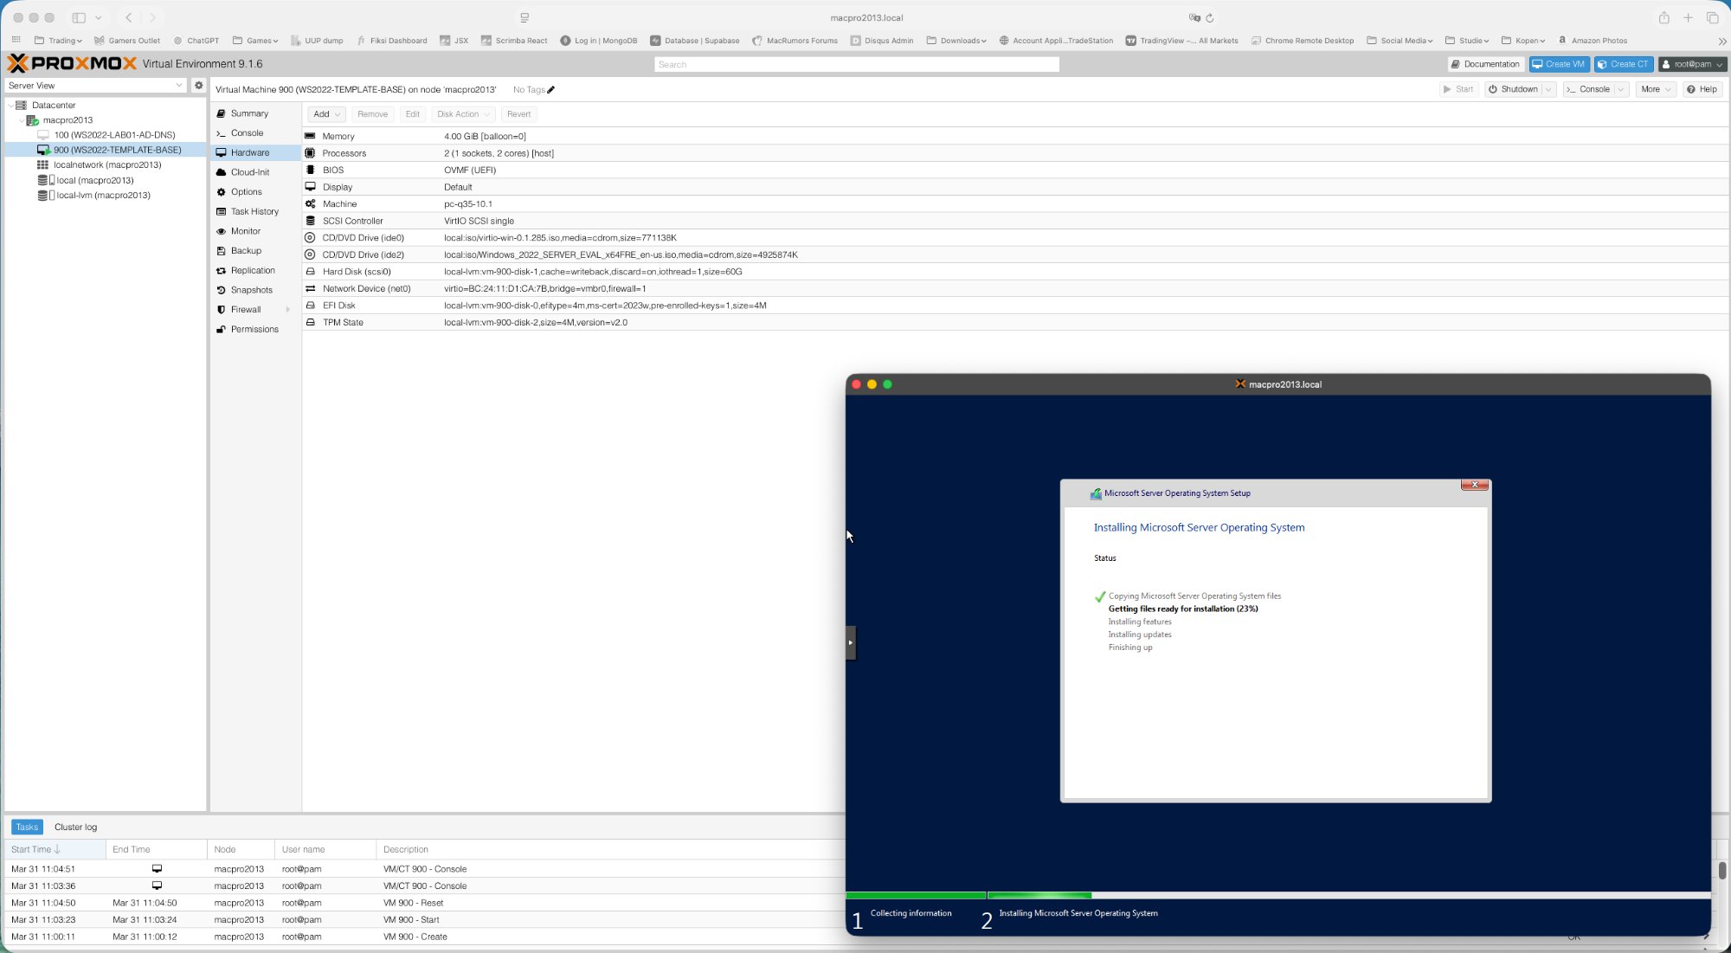This screenshot has height=953, width=1731.
Task: Click in the Proxmox search field
Action: click(856, 64)
